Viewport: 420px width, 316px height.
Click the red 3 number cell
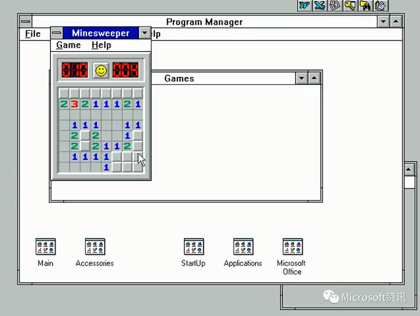click(74, 104)
